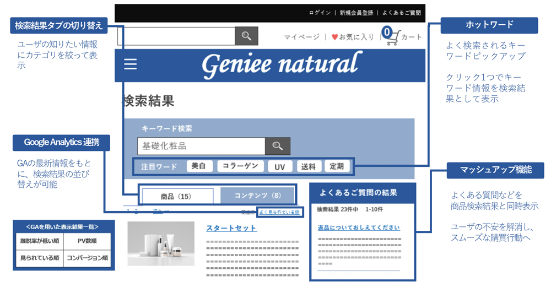Go to マイページ
The height and width of the screenshot is (287, 551).
(x=301, y=37)
